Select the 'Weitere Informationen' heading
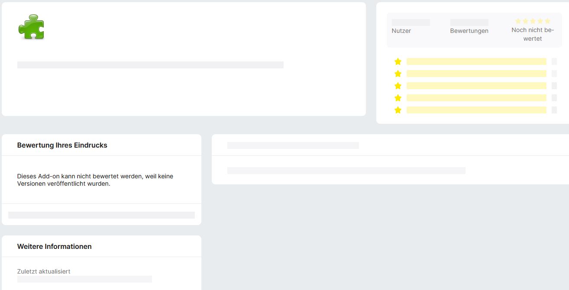Screen dimensions: 569x290 coord(54,247)
